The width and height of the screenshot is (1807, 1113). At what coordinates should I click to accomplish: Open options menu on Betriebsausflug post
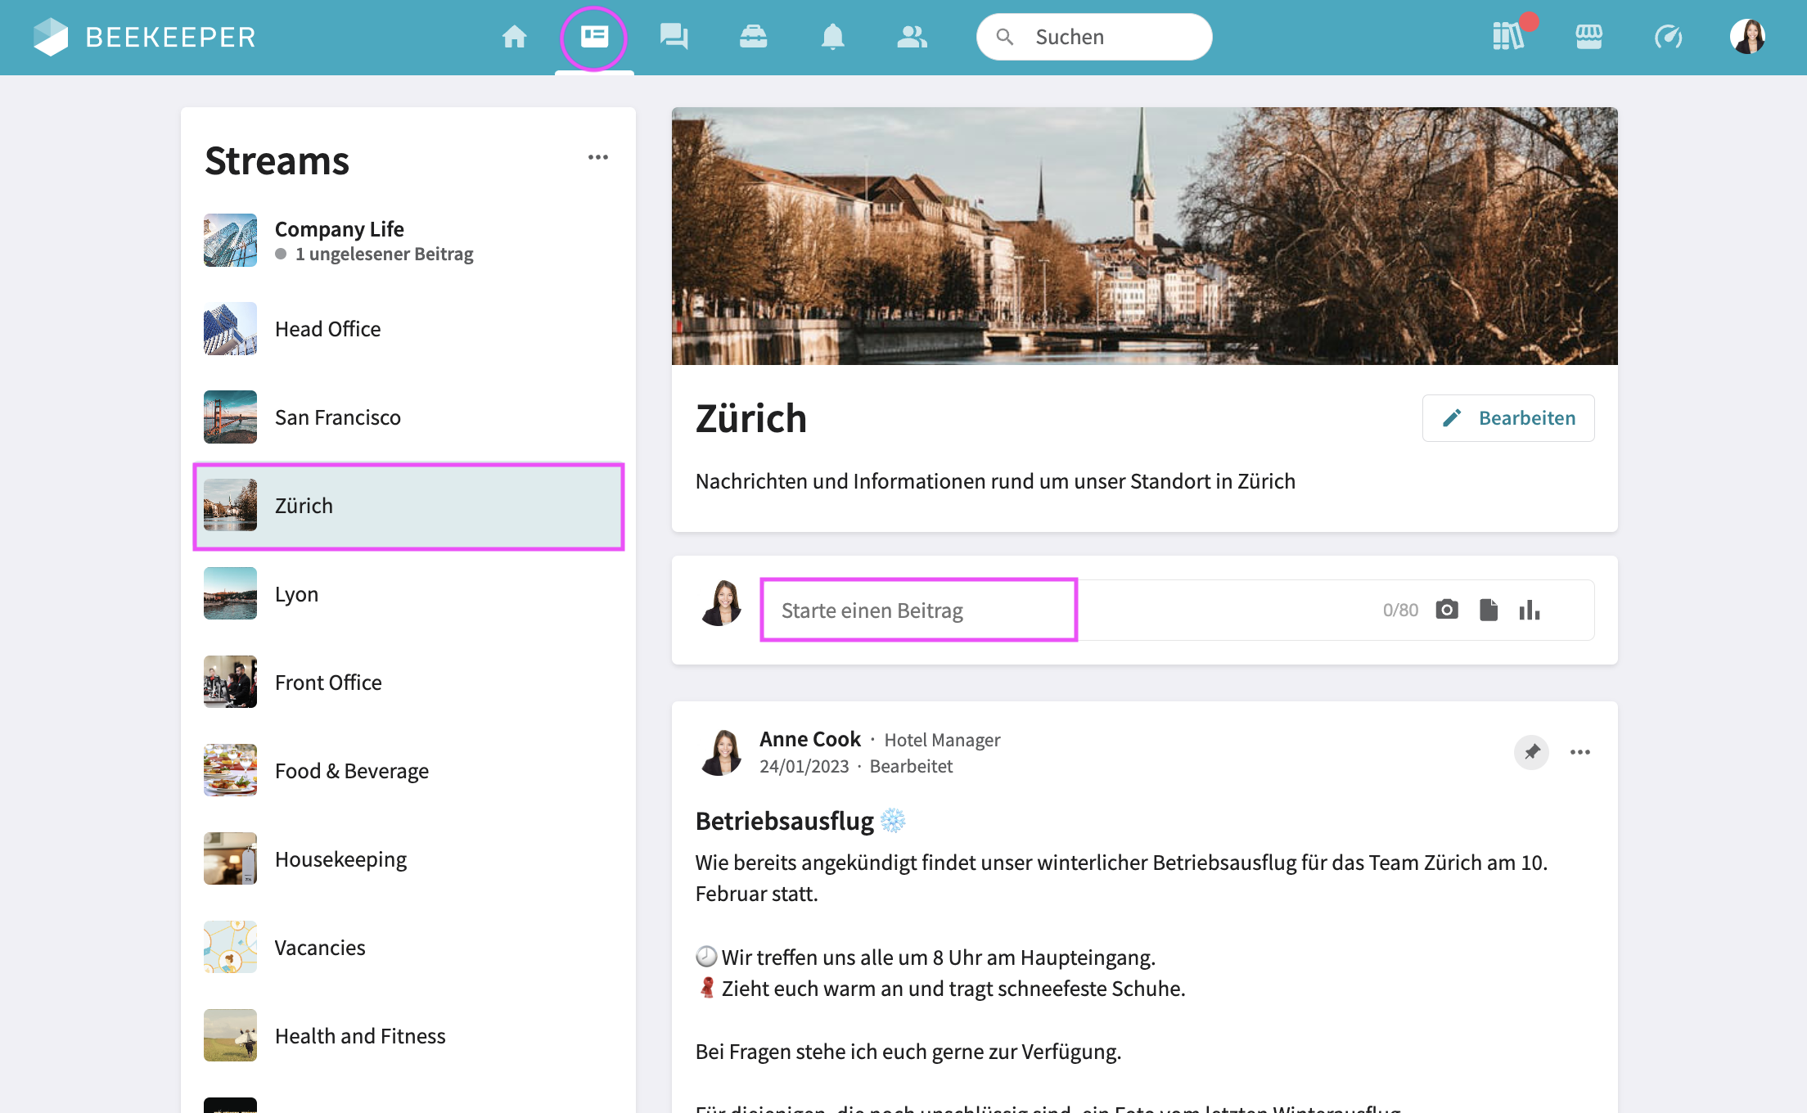click(1580, 752)
